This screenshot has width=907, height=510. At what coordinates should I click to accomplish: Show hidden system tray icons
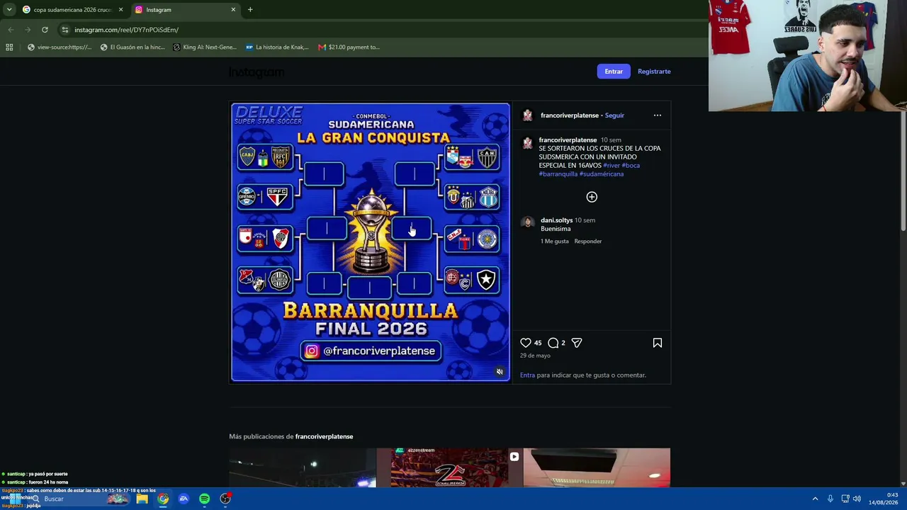(x=815, y=499)
